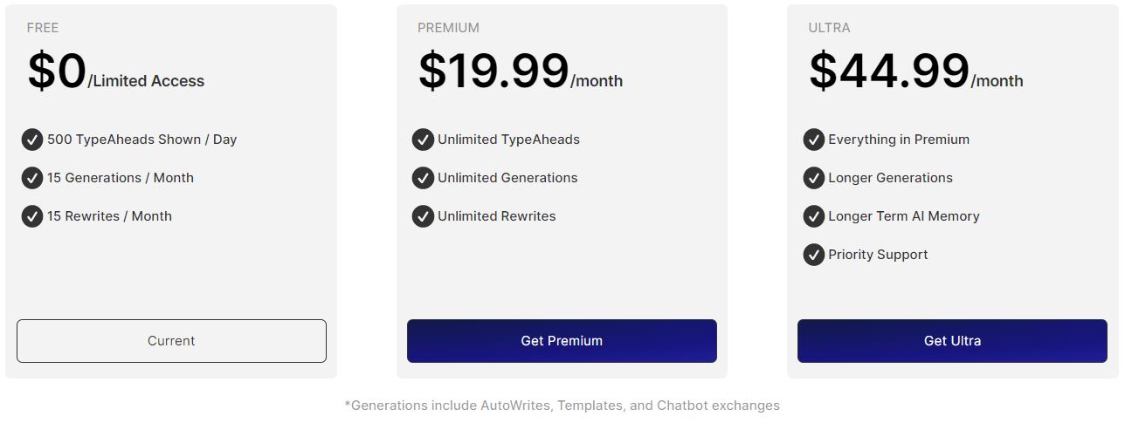Click the Generations footnote text at bottom

coord(562,406)
